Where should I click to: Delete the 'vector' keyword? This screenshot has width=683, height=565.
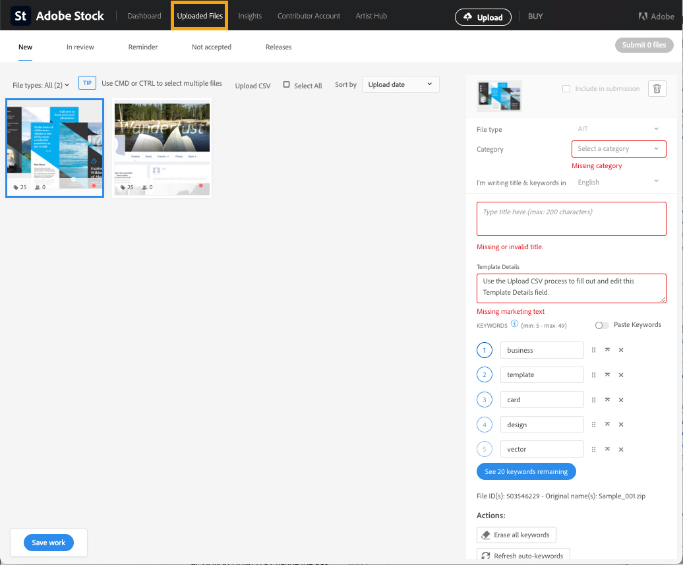pos(621,450)
